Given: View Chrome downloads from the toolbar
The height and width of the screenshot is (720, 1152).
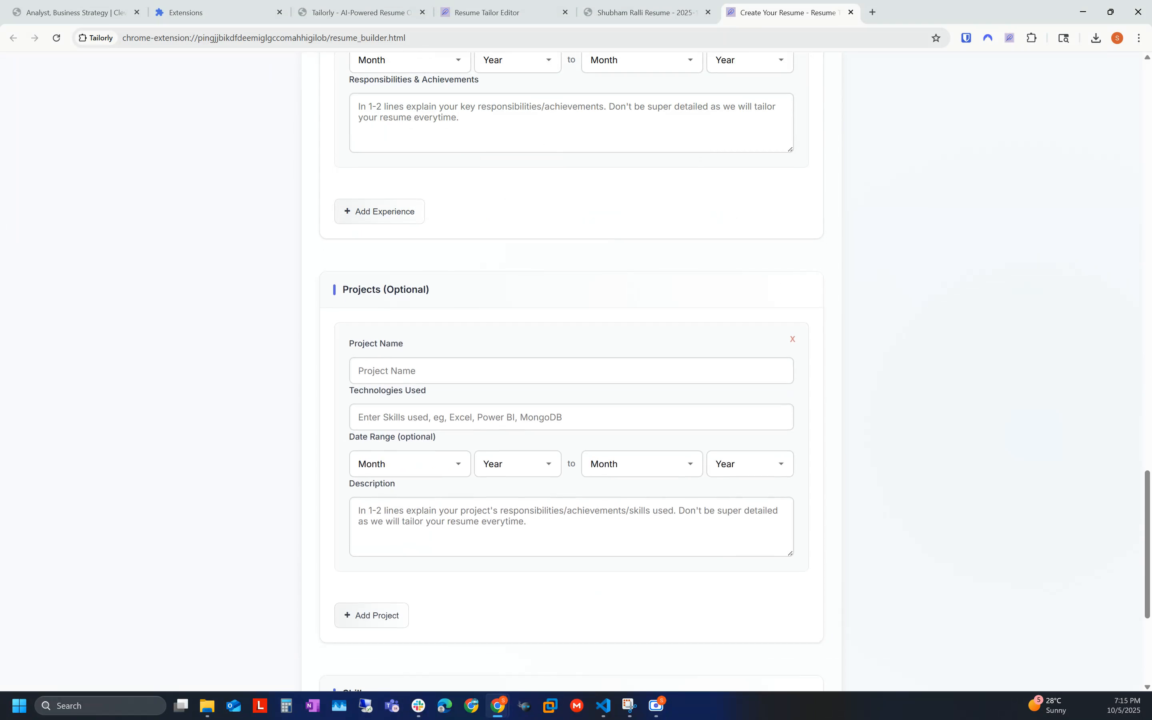Looking at the screenshot, I should (1095, 38).
